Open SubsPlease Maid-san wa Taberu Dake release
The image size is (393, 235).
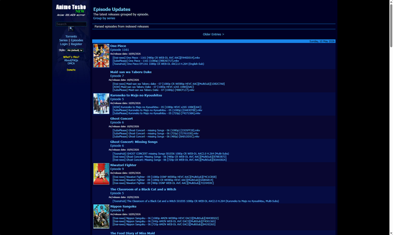pyautogui.click(x=154, y=90)
